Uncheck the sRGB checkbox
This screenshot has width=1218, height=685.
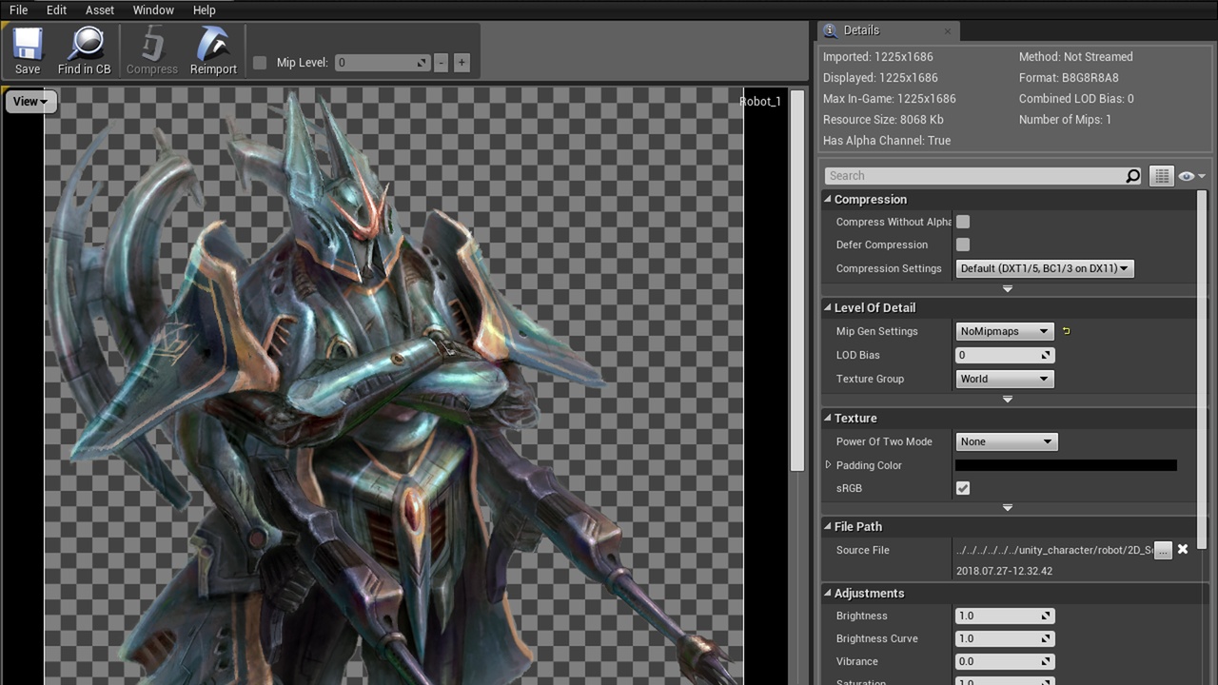click(963, 488)
